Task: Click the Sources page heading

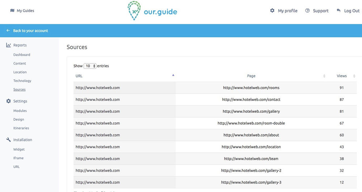Action: pos(77,47)
